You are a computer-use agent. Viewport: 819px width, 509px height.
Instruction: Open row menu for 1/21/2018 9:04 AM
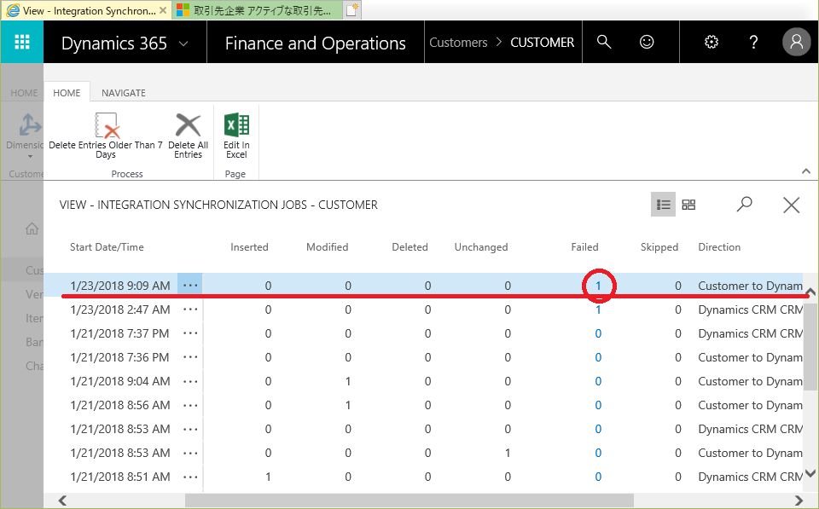[x=190, y=382]
